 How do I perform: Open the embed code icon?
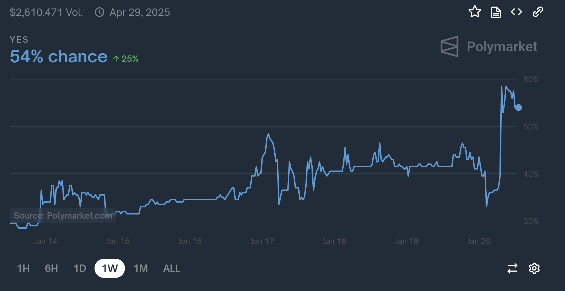516,12
